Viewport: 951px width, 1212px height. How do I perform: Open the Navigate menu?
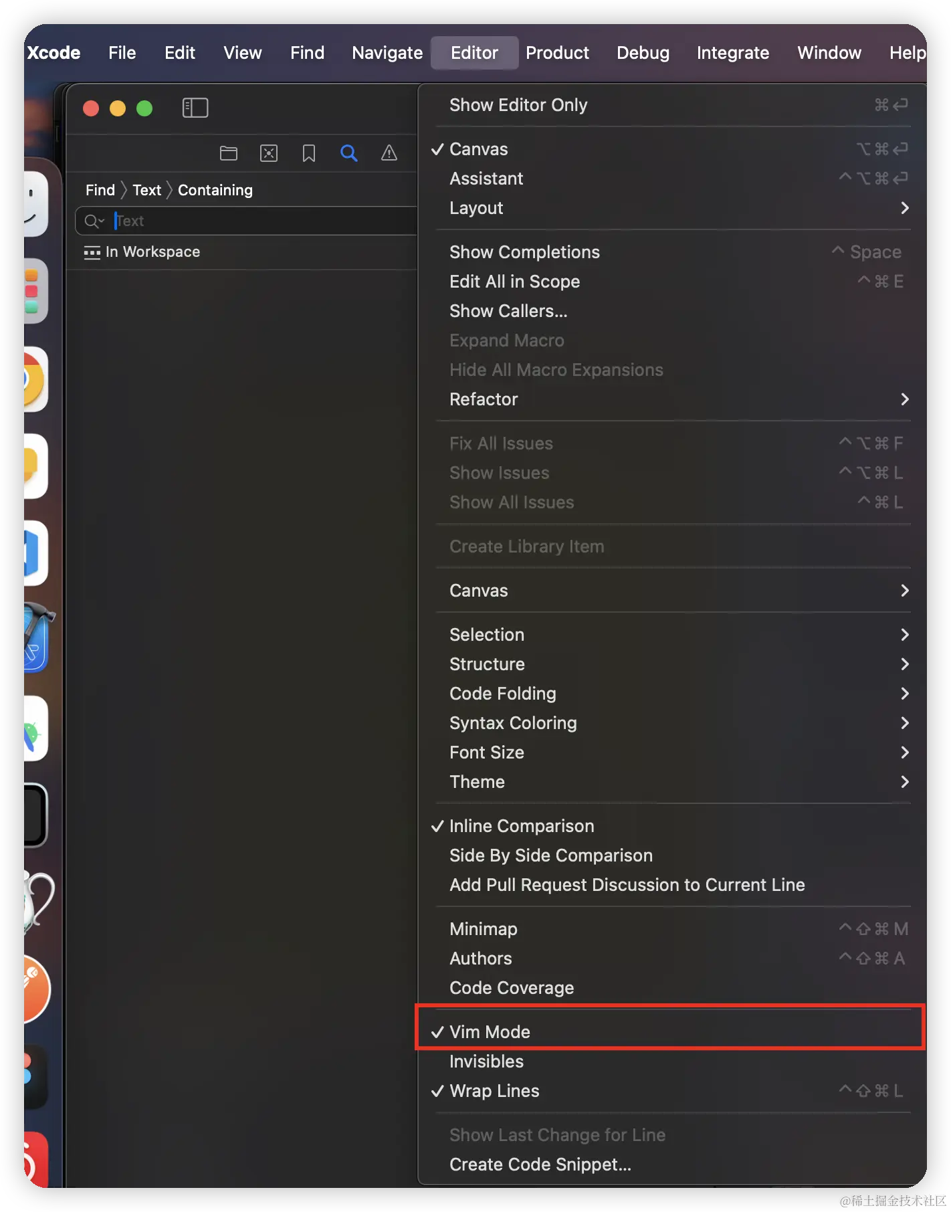click(x=387, y=53)
